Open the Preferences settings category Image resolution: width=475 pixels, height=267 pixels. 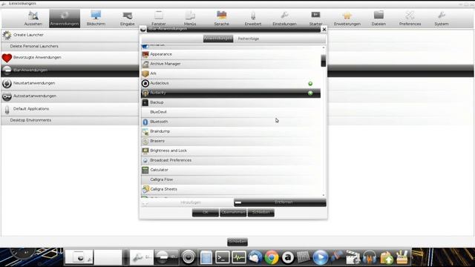coord(410,19)
